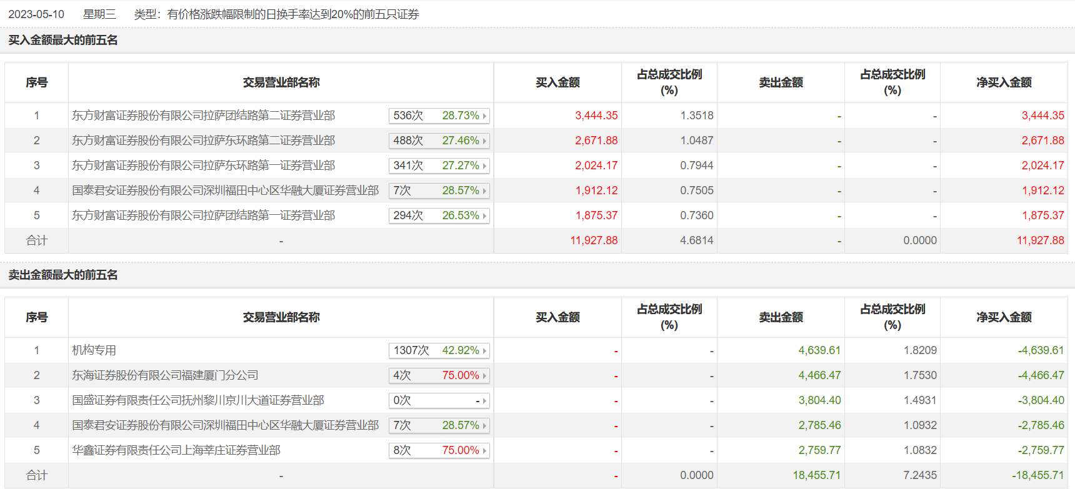Expand 7次 28.57% box in the 卖出 table
The image size is (1075, 489).
pyautogui.click(x=439, y=425)
